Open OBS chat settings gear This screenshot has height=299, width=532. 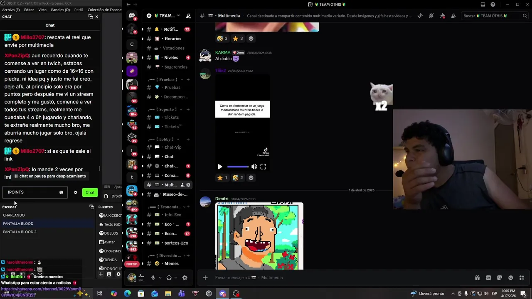76,192
